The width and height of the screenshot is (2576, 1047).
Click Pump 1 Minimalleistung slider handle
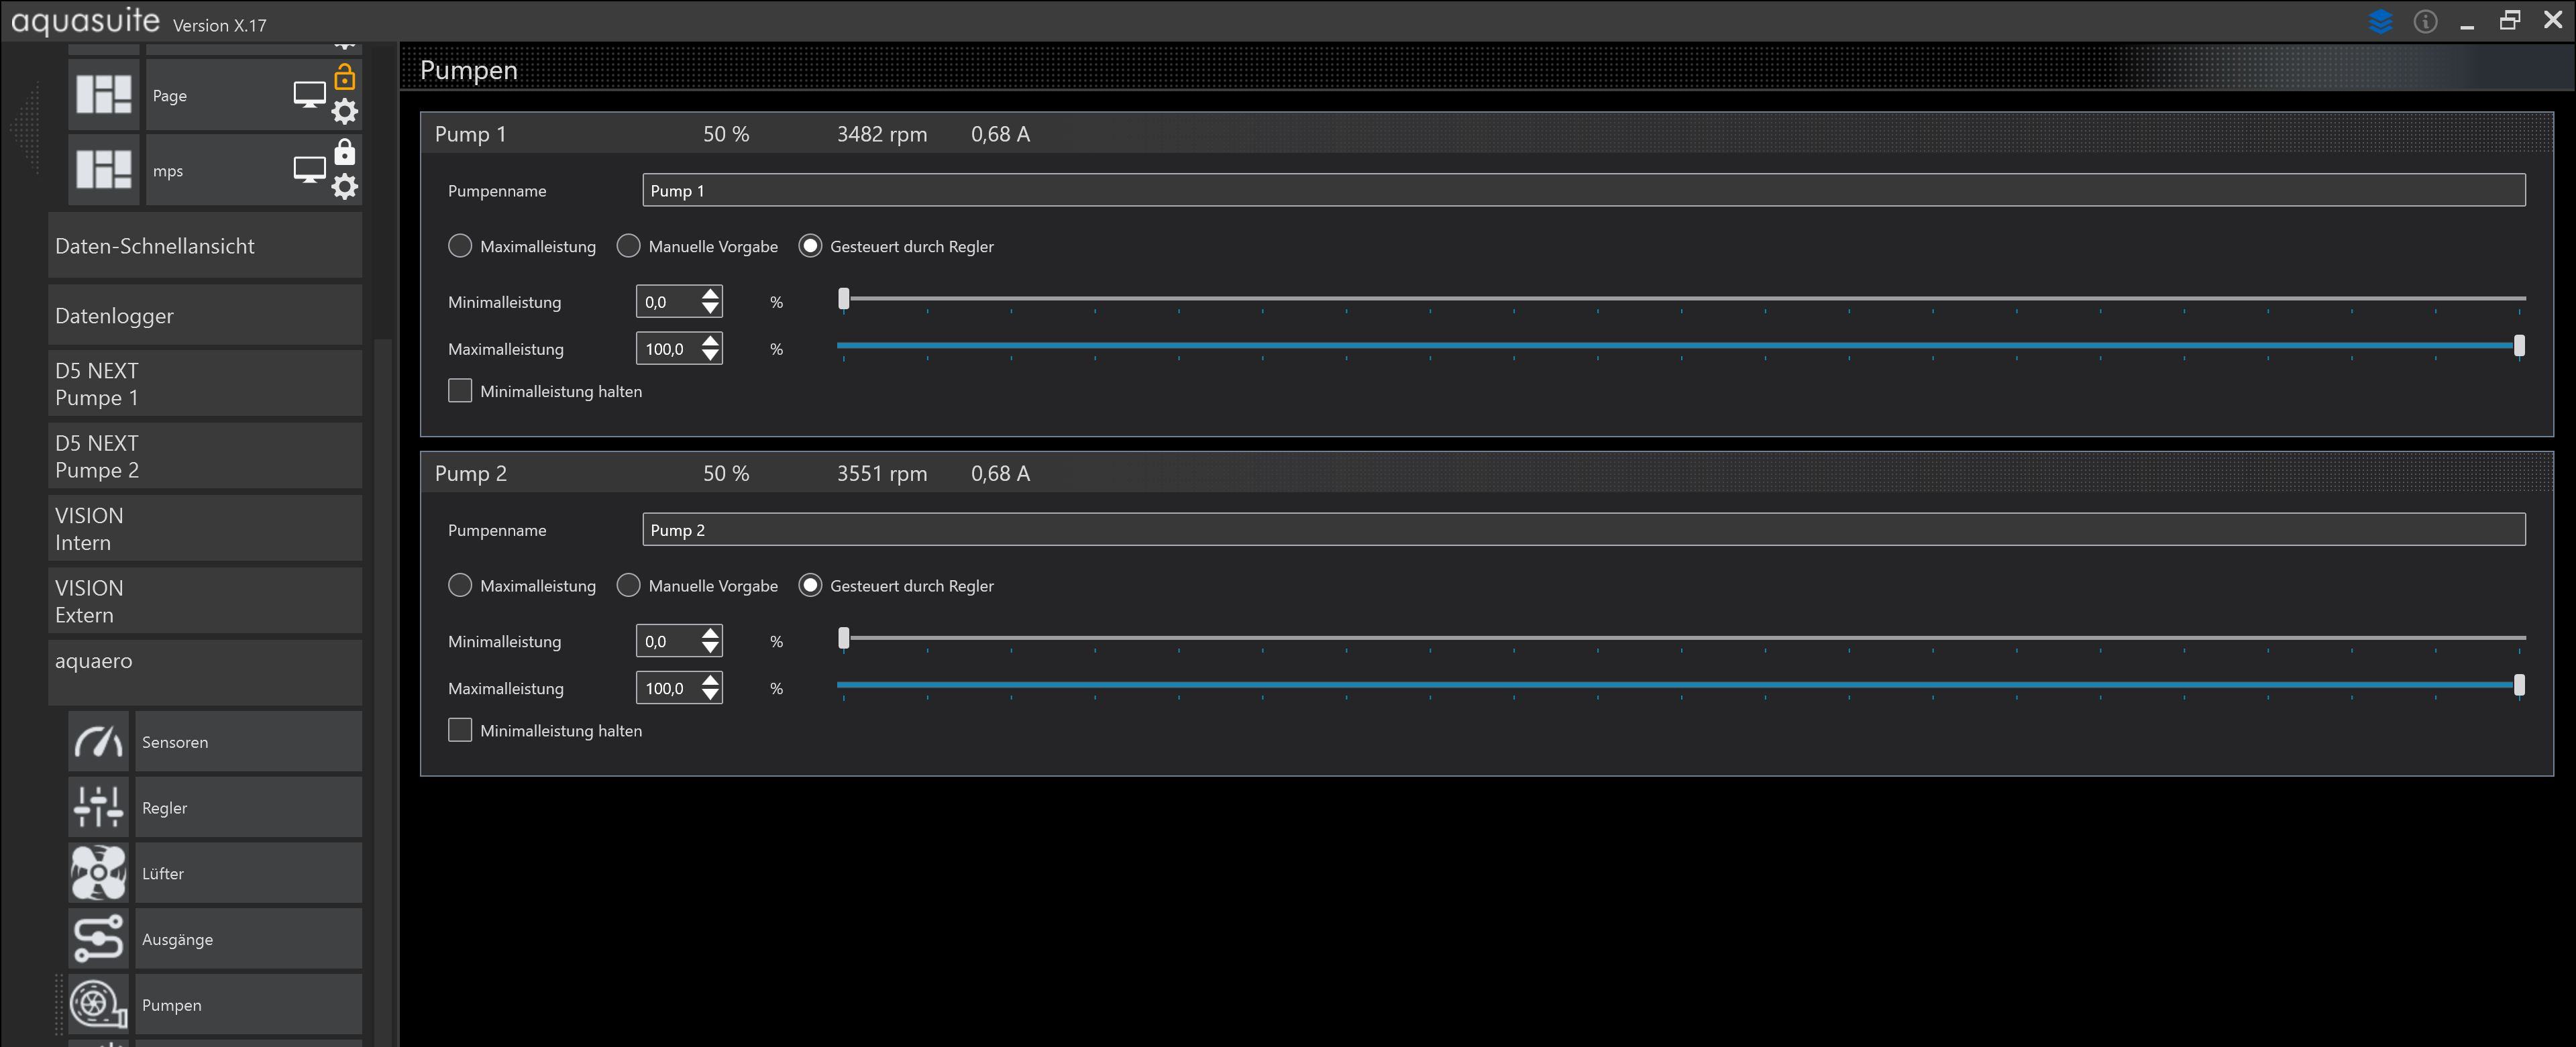click(844, 298)
